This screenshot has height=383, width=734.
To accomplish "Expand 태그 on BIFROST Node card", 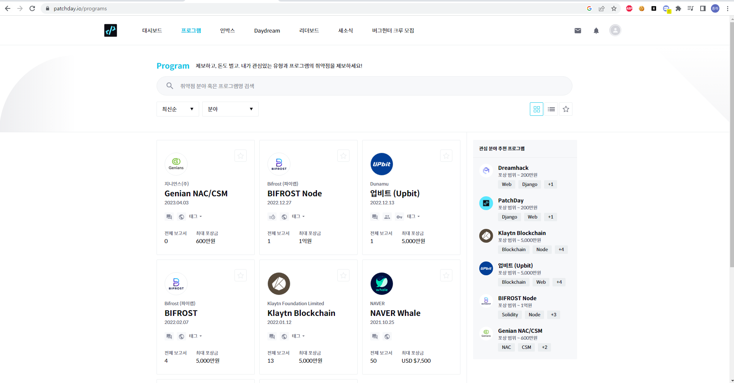I will tap(298, 217).
